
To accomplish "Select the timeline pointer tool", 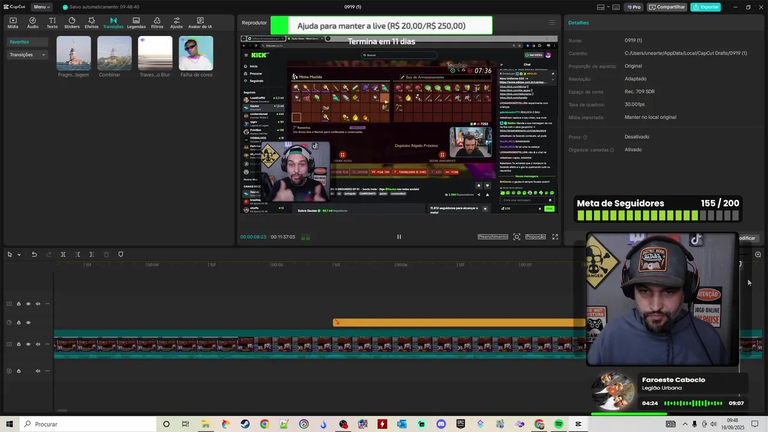I will coord(10,254).
